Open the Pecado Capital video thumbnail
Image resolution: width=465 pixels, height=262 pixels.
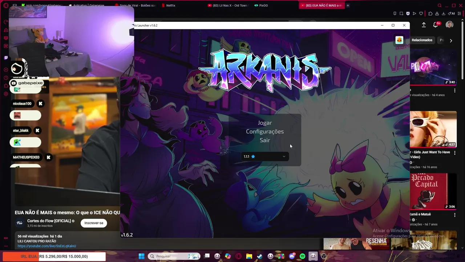coord(433,191)
